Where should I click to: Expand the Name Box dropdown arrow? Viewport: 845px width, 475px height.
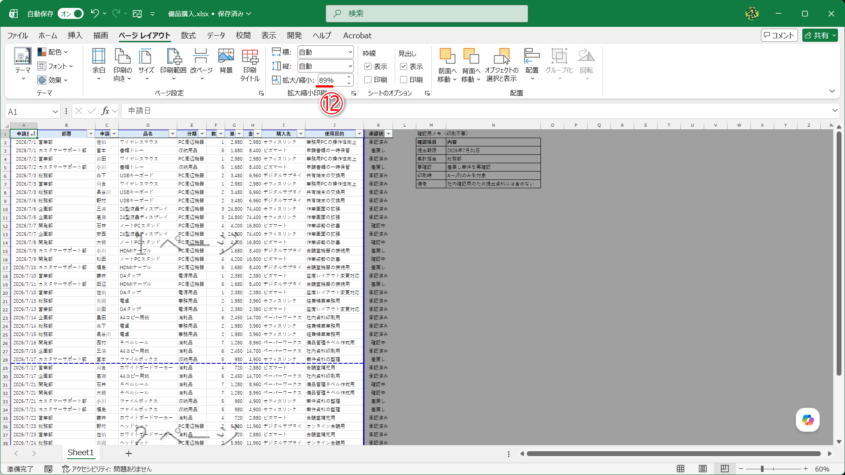coord(55,112)
